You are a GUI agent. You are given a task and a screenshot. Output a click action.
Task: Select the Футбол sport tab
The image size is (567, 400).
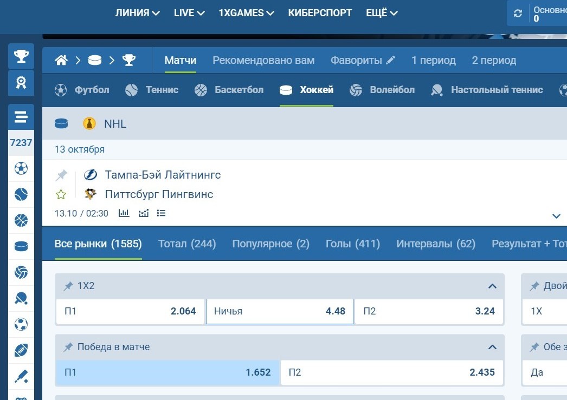(x=82, y=90)
